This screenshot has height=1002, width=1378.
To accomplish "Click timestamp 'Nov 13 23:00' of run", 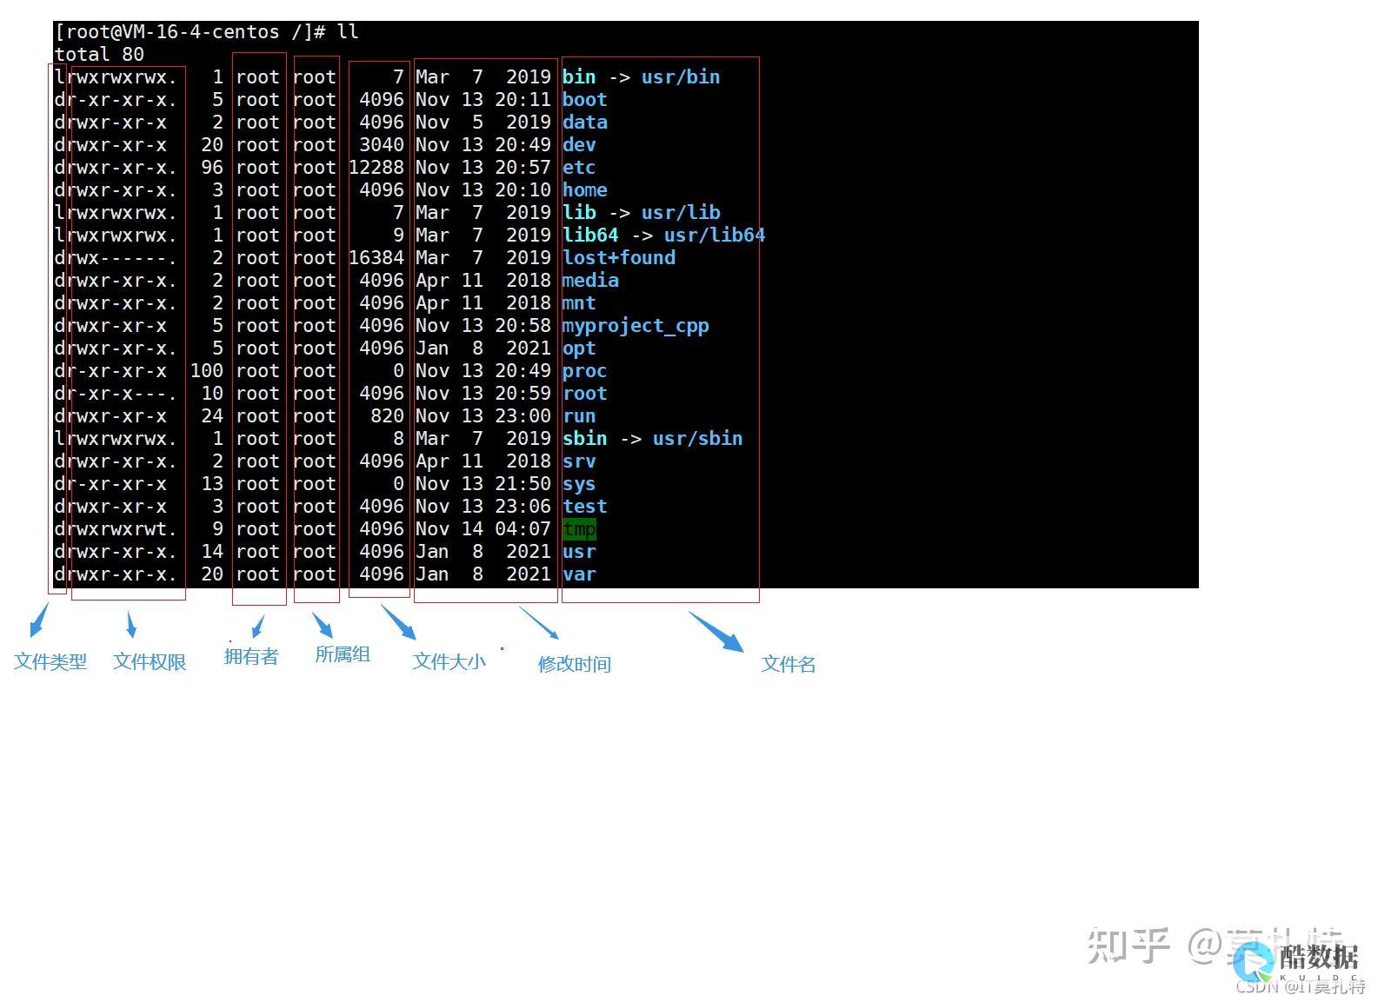I will (483, 416).
